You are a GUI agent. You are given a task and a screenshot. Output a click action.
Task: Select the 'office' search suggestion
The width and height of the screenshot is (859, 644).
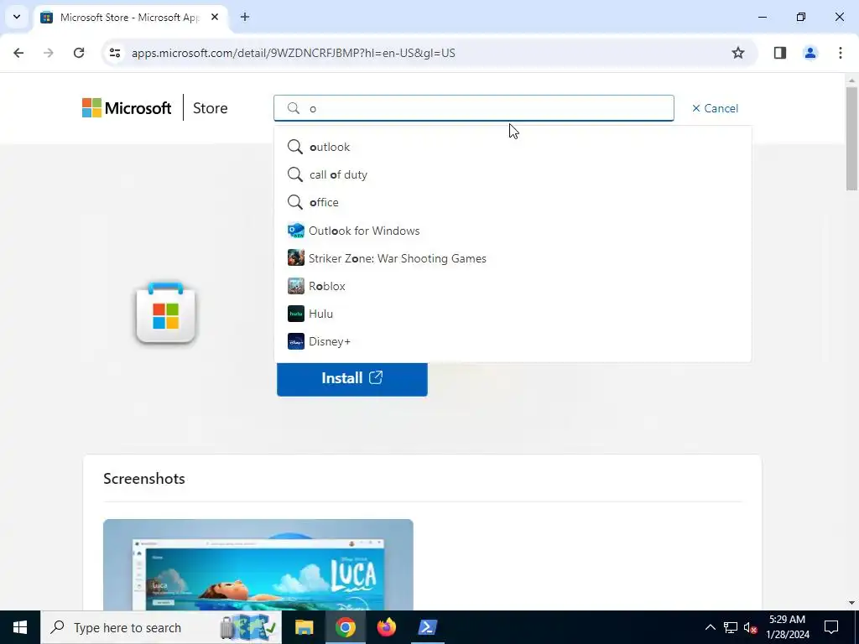513,202
